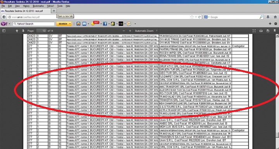Screen dimensions: 279x149
Task: Print the PDF document
Action: click(x=261, y=31)
